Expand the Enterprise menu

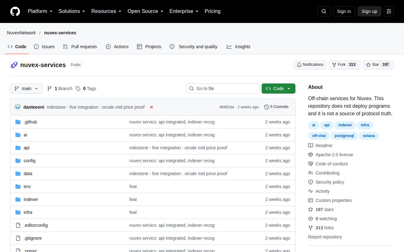(184, 11)
